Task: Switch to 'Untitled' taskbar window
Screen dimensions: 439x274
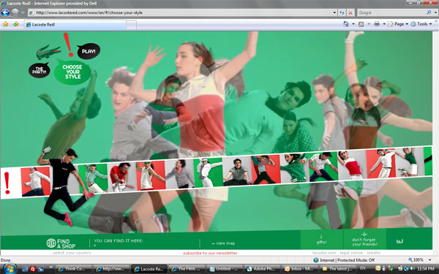Action: point(225,269)
